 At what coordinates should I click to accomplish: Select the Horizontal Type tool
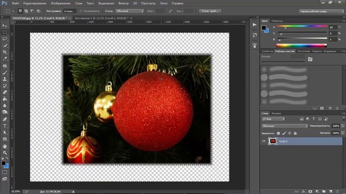point(5,126)
